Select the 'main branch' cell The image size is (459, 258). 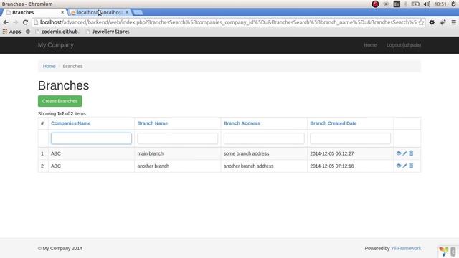click(x=178, y=153)
